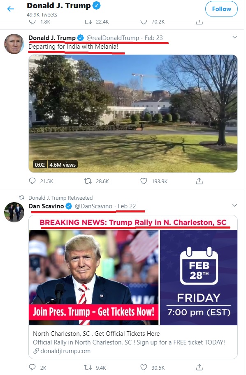The image size is (246, 375).
Task: Like the rally tweet with 30.5K likes
Action: click(144, 367)
